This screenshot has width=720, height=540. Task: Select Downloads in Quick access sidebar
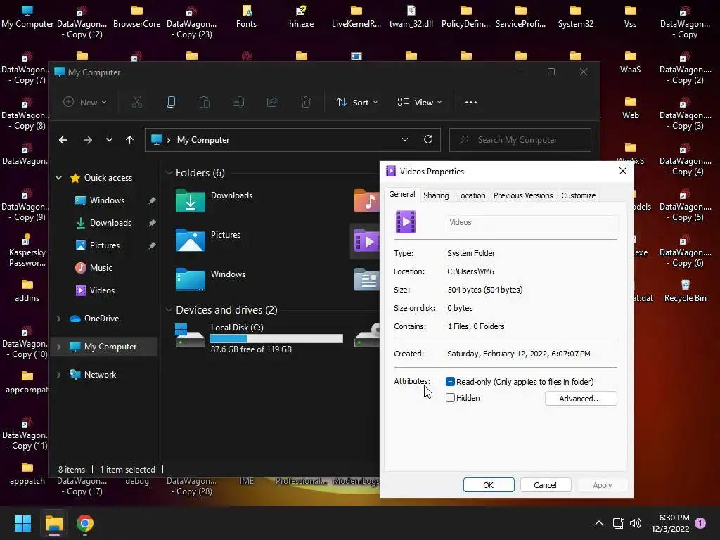[x=110, y=223]
